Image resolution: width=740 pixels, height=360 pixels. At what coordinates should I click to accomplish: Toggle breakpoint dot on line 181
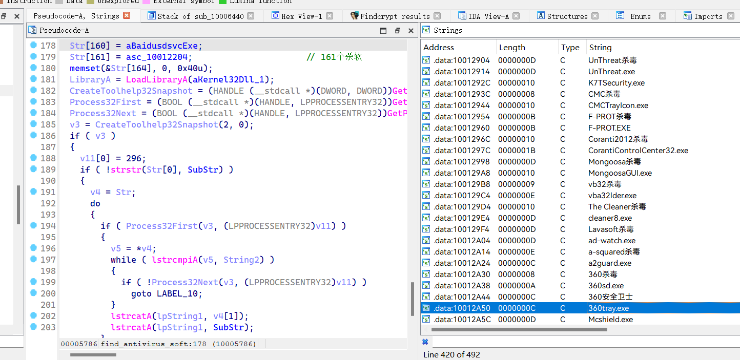33,79
